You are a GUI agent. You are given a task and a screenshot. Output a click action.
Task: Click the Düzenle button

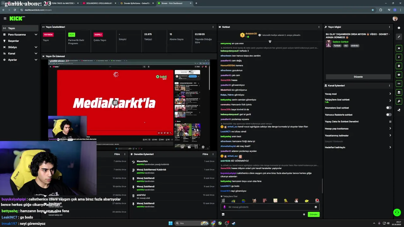(358, 77)
